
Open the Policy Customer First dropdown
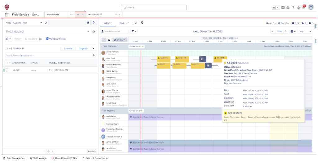coord(28,23)
